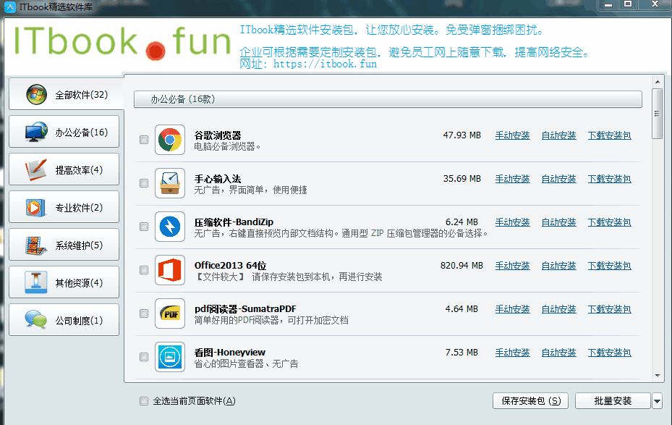Click 手动安装 for 谷歌浏览器
Viewport: 672px width, 425px height.
(x=513, y=135)
